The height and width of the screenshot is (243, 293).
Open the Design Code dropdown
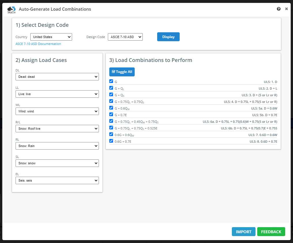pos(125,37)
